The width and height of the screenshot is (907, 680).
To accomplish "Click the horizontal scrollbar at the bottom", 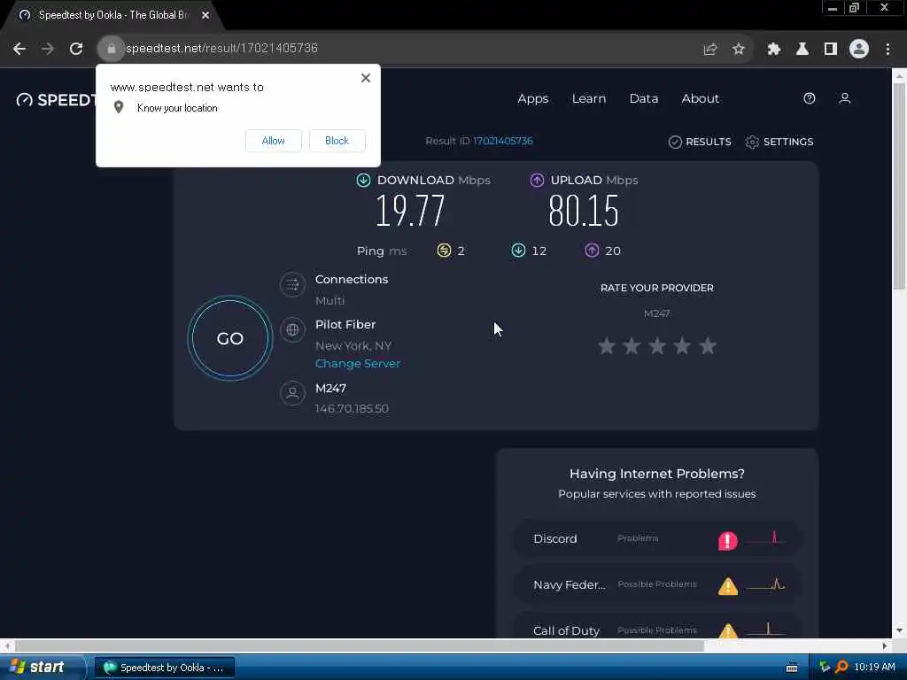I will [360, 645].
